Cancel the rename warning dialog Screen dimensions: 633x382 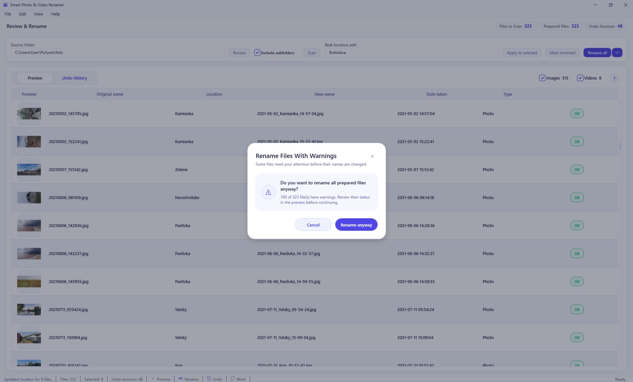313,225
